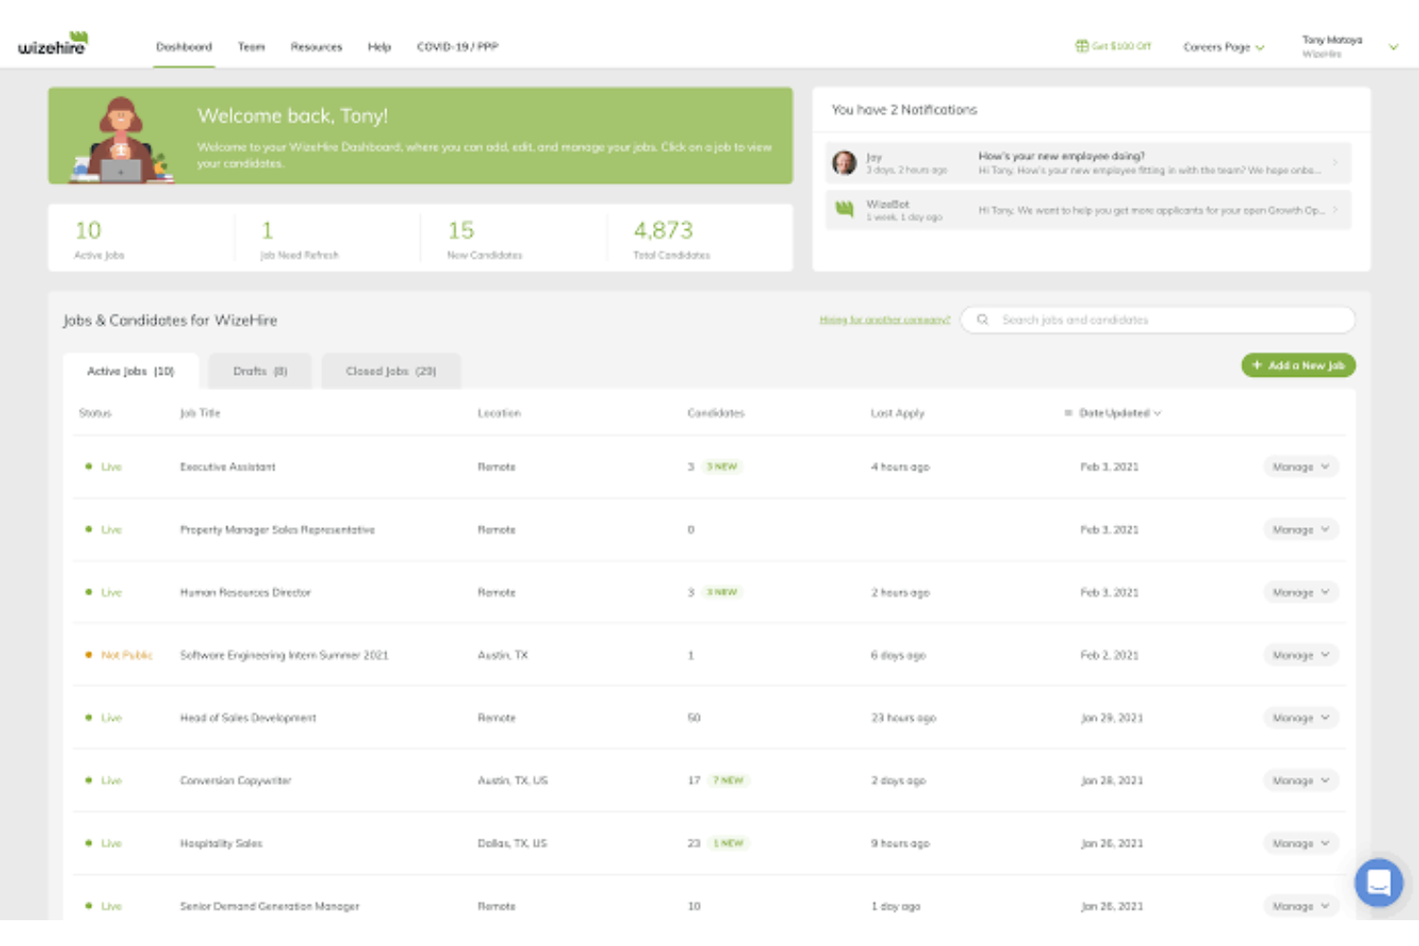This screenshot has height=946, width=1419.
Task: Open Manage dropdown for Conversion Copywriter
Action: [1301, 780]
